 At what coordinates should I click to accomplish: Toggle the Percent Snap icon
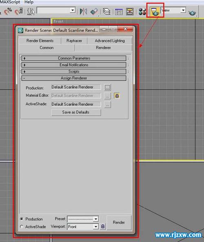coord(8,11)
